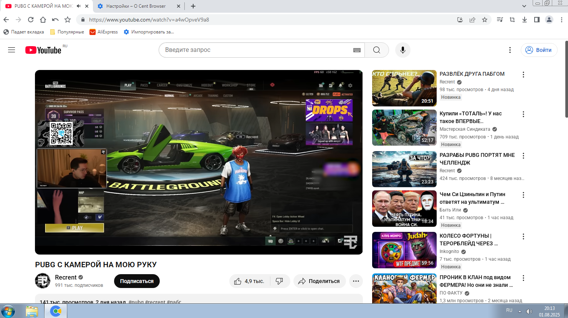Click the Войти sign-in button
568x318 pixels.
coord(539,50)
